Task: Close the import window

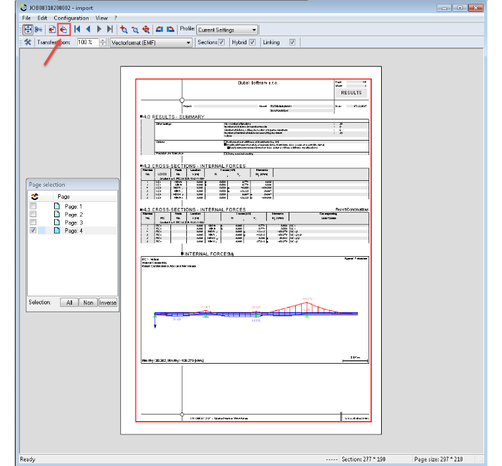Action: 476,8
